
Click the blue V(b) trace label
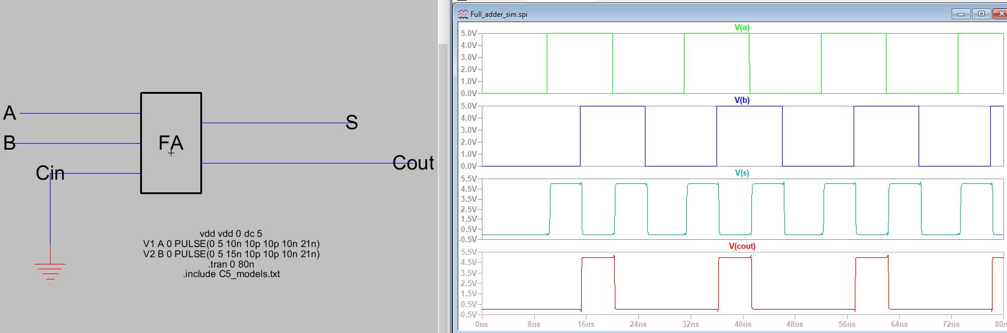pos(742,100)
